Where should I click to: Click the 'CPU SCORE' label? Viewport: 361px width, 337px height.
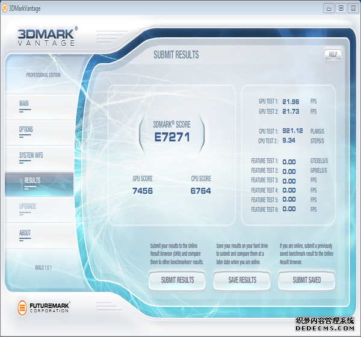point(201,179)
